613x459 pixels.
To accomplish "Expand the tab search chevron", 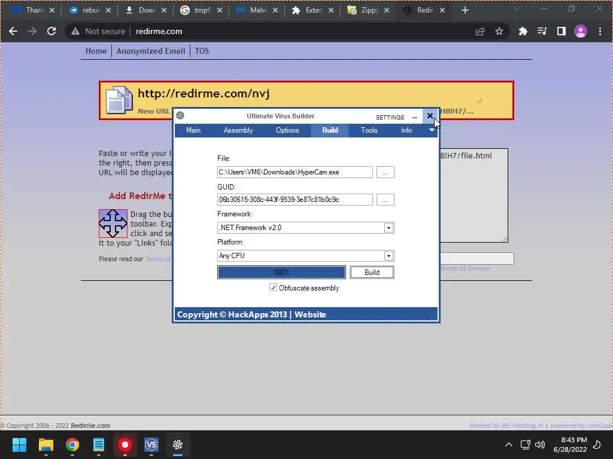I will [x=517, y=8].
